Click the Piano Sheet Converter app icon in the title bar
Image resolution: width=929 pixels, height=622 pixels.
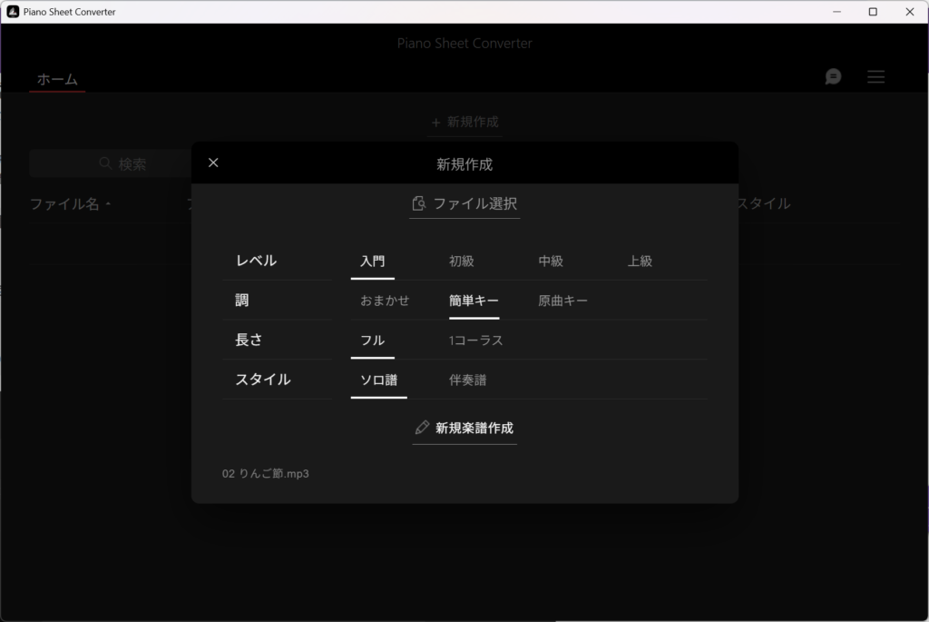click(13, 11)
